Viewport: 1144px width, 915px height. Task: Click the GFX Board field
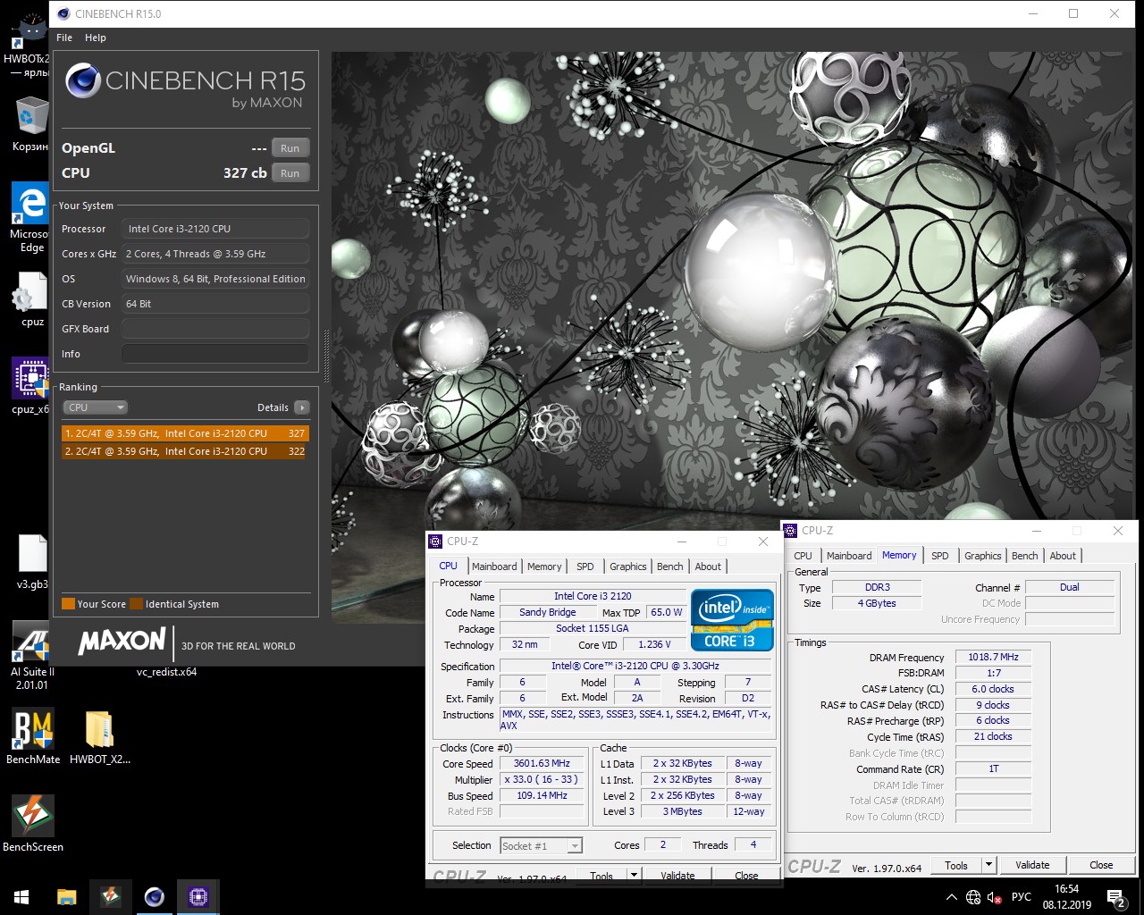point(215,329)
